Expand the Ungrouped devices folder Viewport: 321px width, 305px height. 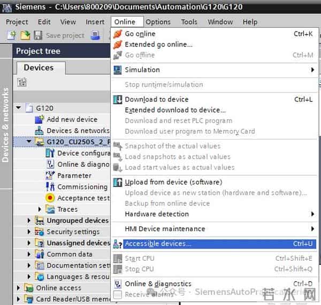pos(29,221)
